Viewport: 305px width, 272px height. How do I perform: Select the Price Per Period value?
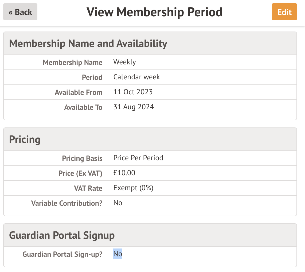coord(138,158)
